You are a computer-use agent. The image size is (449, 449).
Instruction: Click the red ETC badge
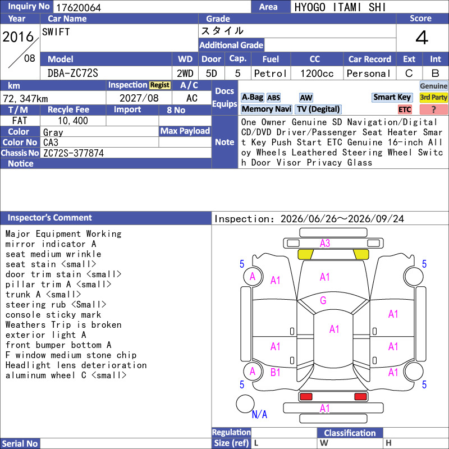click(405, 109)
